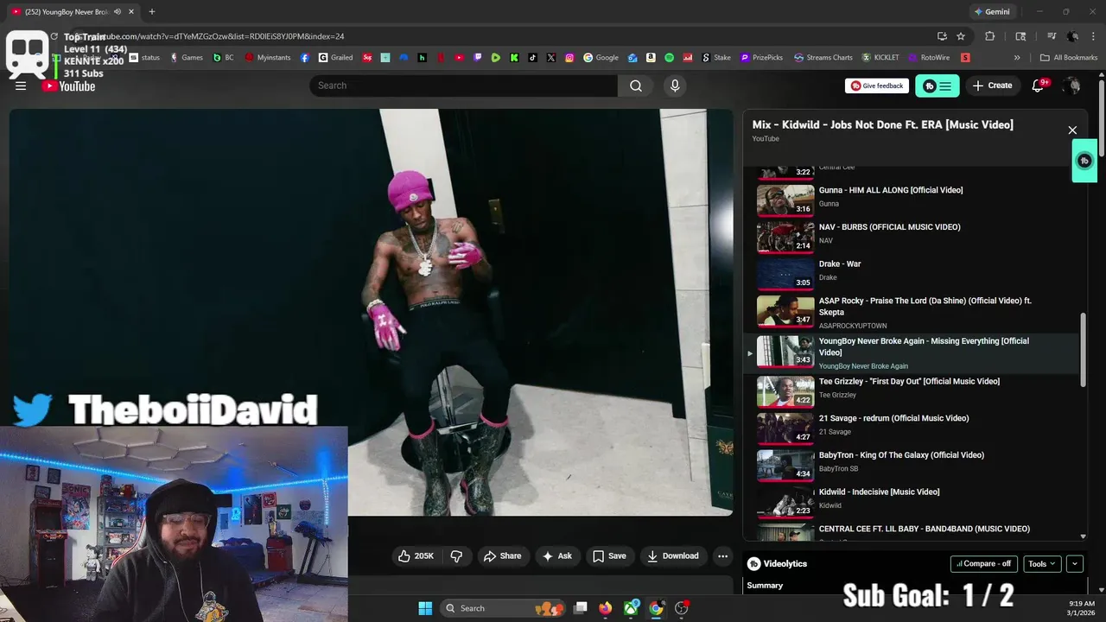Open more actions ellipsis under video
The image size is (1106, 622).
(x=723, y=555)
